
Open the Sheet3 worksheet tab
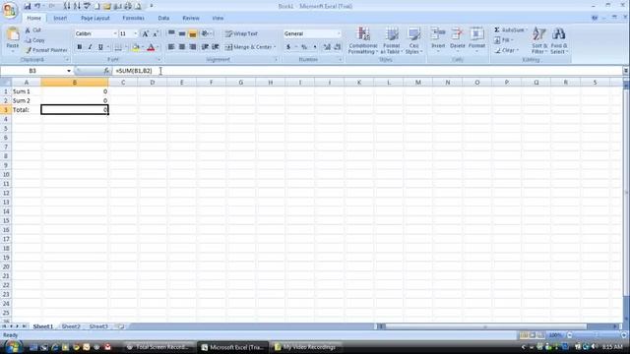(98, 326)
